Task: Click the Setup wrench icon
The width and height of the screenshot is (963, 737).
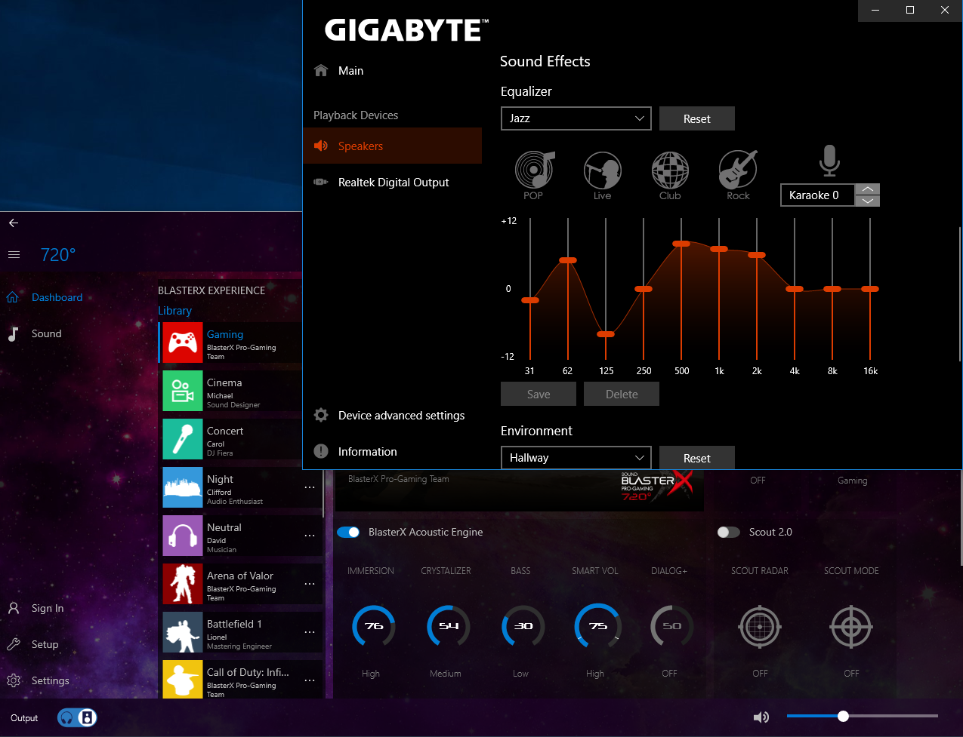Action: pos(14,644)
